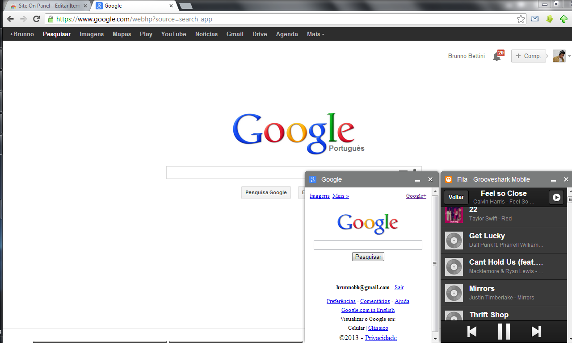572x357 pixels.
Task: Select Mirrors by Justin Timberlake
Action: (x=504, y=293)
